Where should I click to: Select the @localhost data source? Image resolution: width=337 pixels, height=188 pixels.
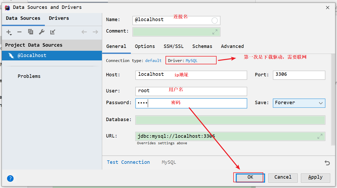pyautogui.click(x=32, y=55)
